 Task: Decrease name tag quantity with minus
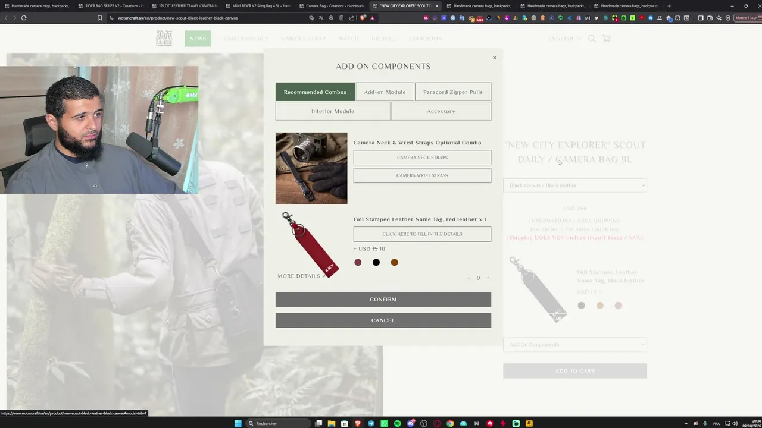(469, 278)
